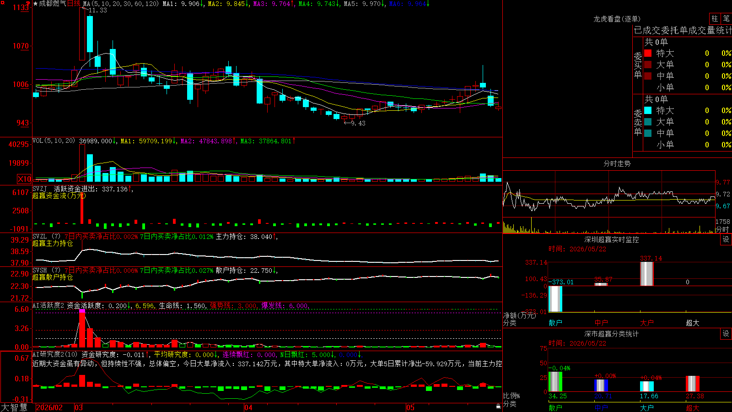Click the 小单 row under 委卖单

pyautogui.click(x=688, y=145)
